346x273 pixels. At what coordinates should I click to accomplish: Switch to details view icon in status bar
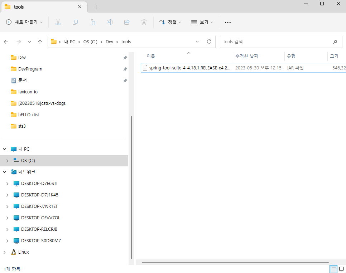coord(334,269)
